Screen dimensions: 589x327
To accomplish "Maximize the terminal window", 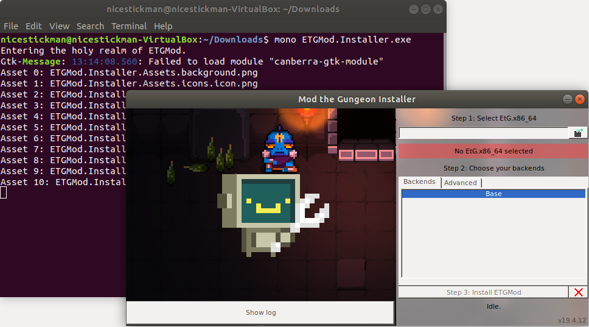I will point(425,9).
